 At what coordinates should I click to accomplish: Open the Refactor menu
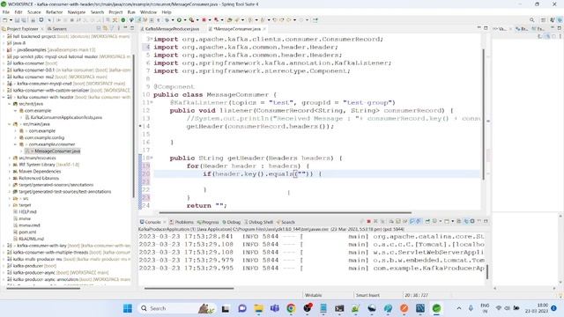54,12
